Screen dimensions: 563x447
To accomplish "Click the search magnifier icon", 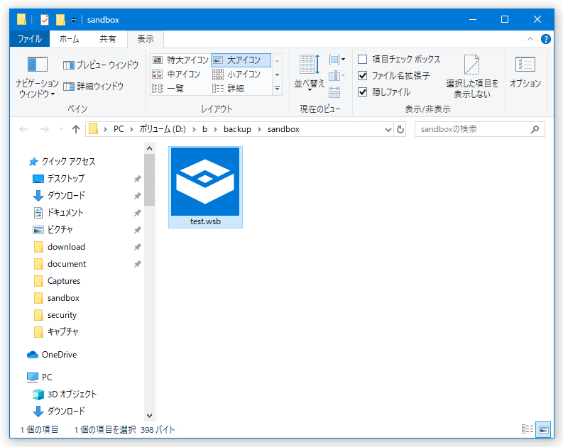I will pyautogui.click(x=535, y=129).
